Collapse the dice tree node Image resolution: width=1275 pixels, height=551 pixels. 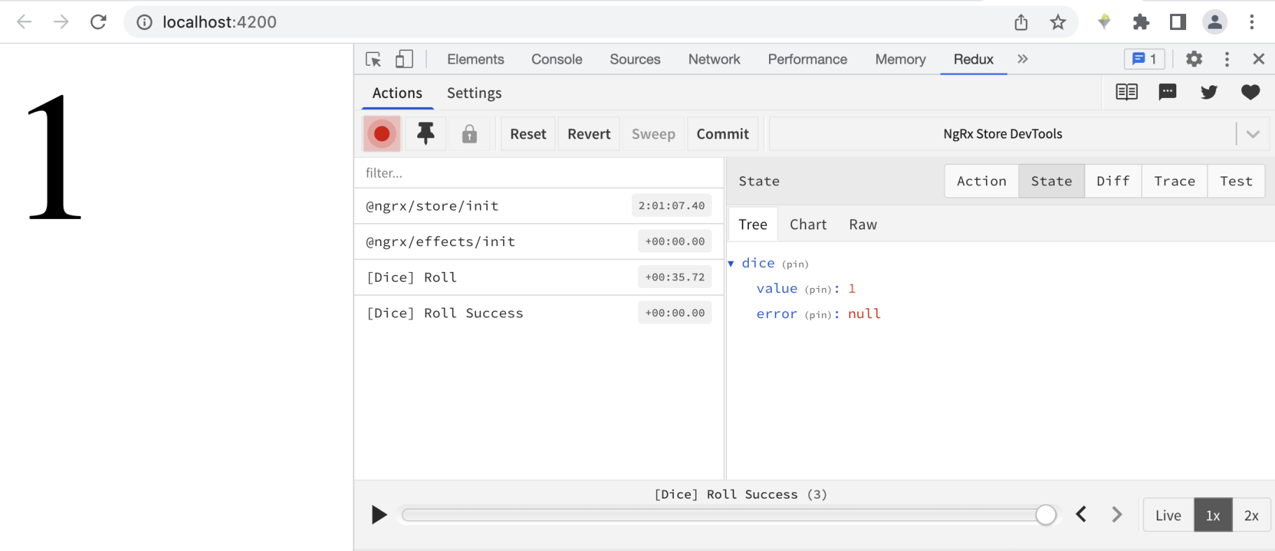point(731,264)
